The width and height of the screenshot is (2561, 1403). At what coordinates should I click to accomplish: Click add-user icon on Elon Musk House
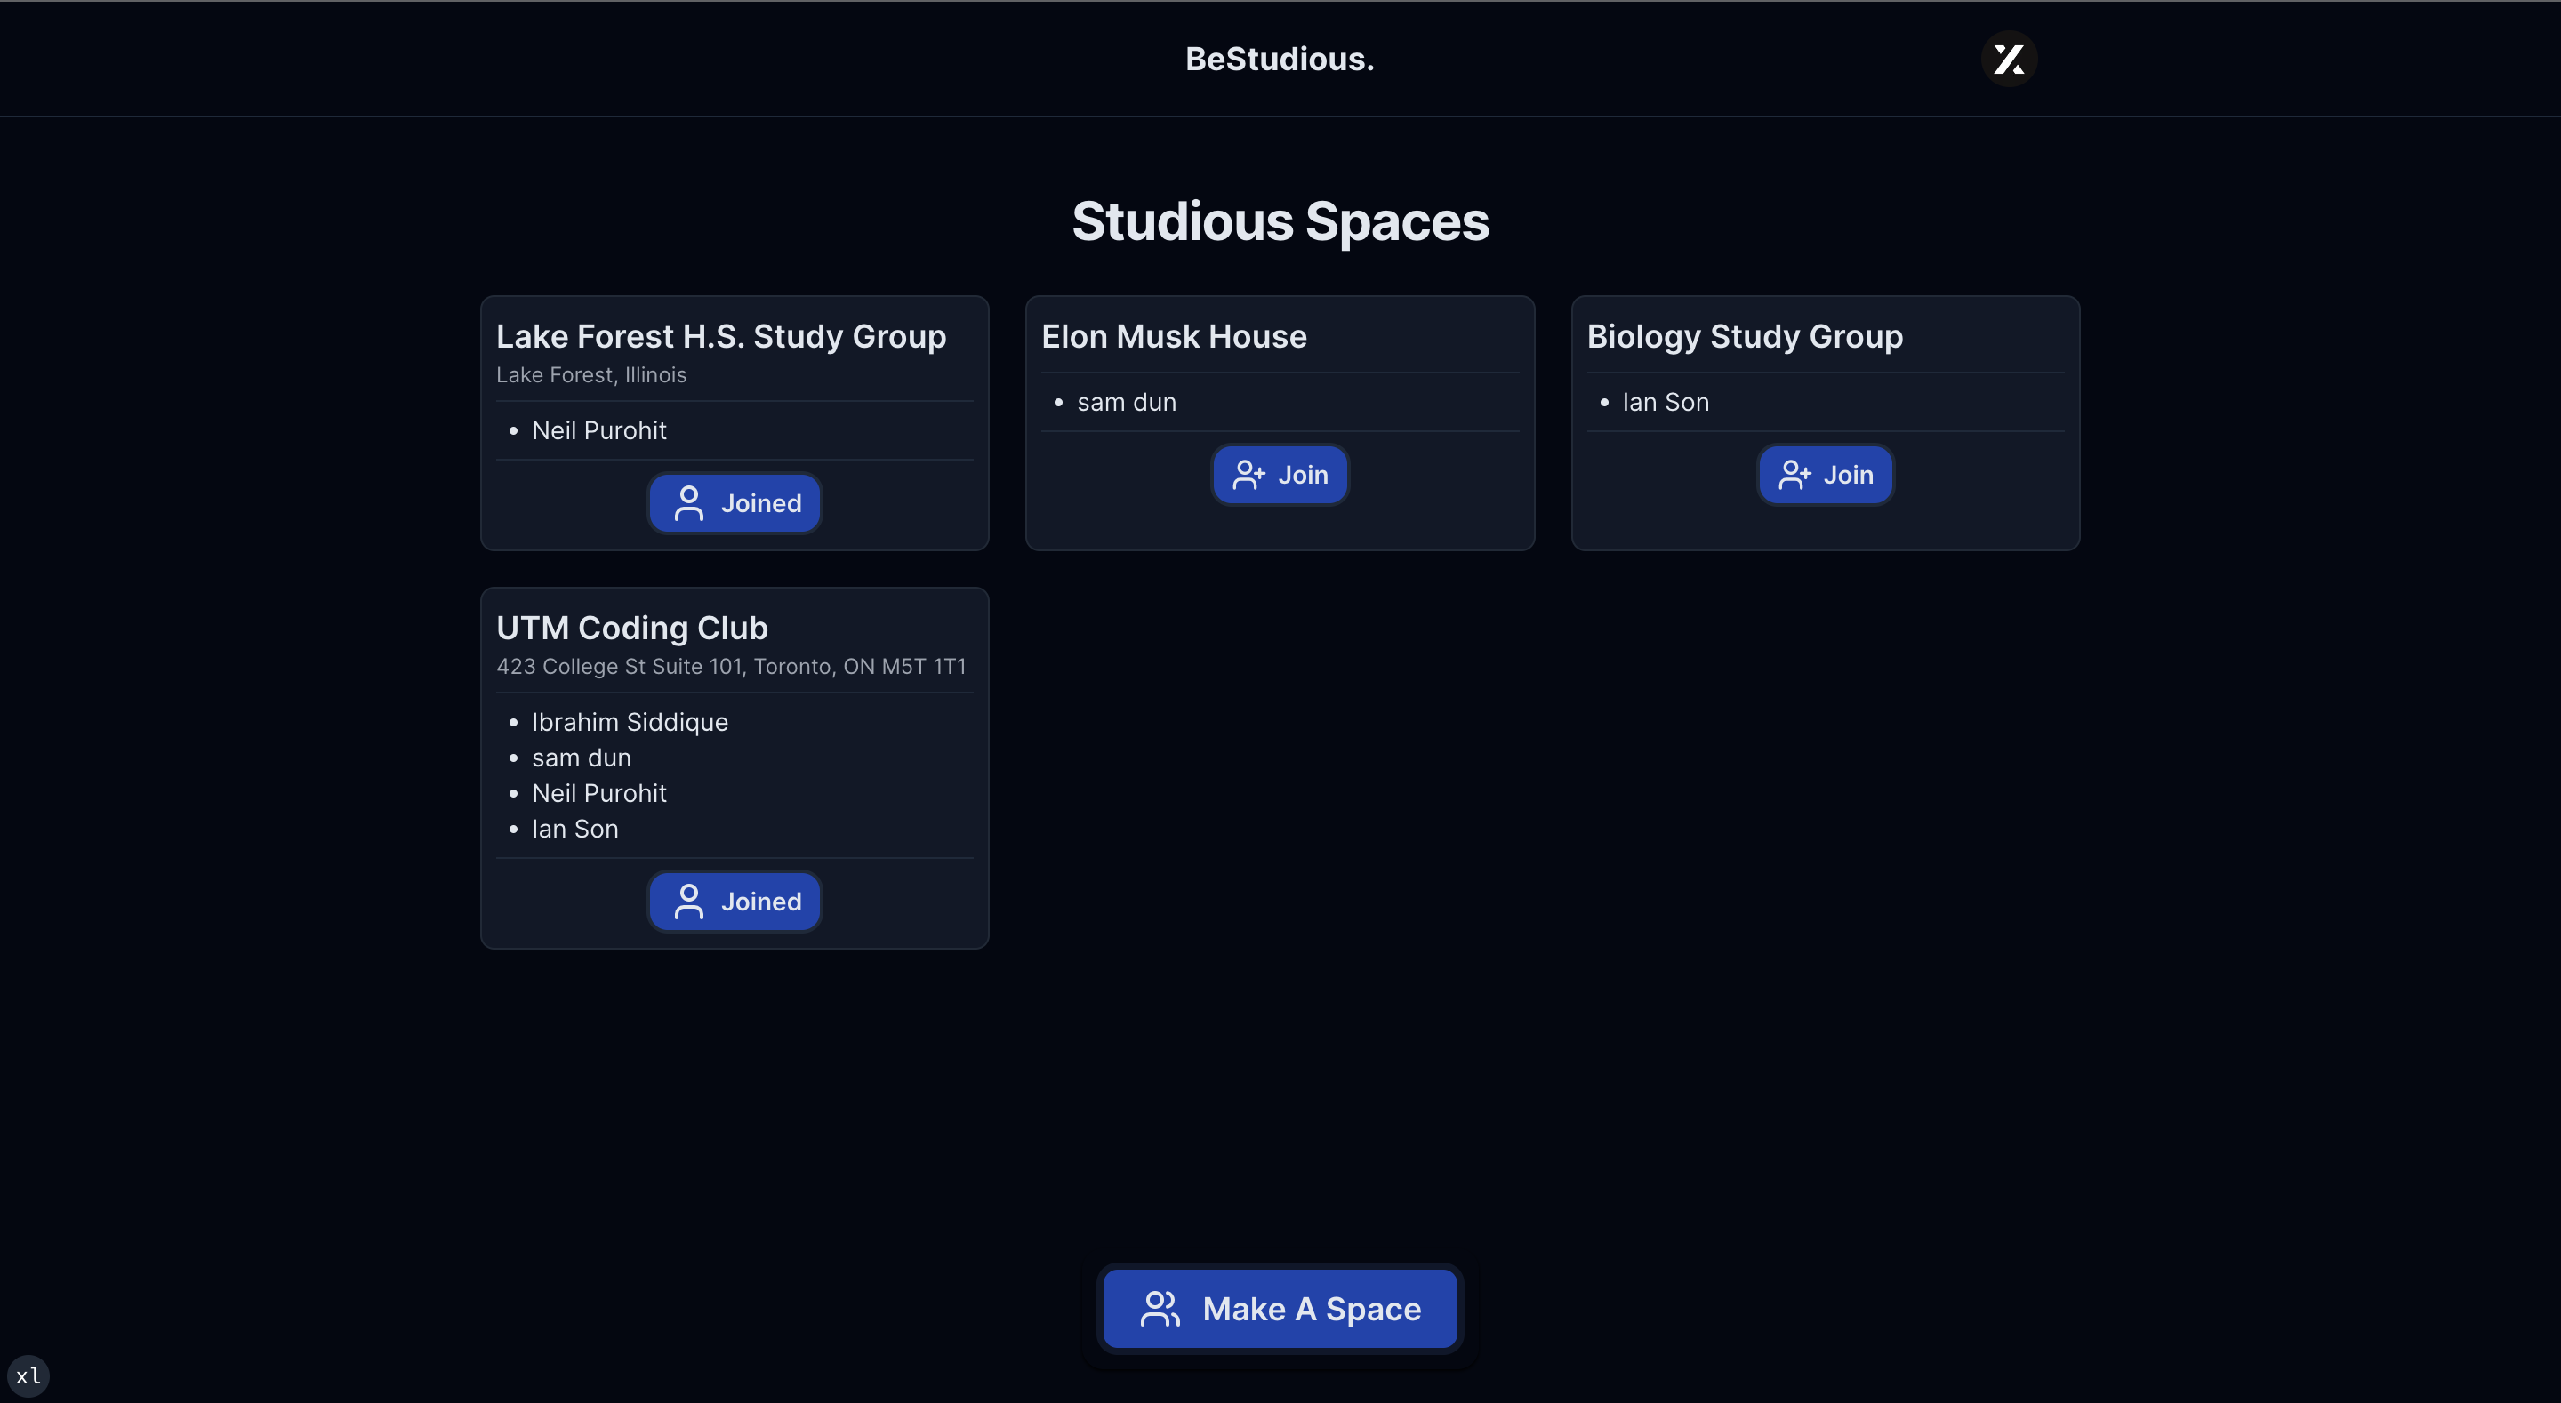coord(1248,476)
